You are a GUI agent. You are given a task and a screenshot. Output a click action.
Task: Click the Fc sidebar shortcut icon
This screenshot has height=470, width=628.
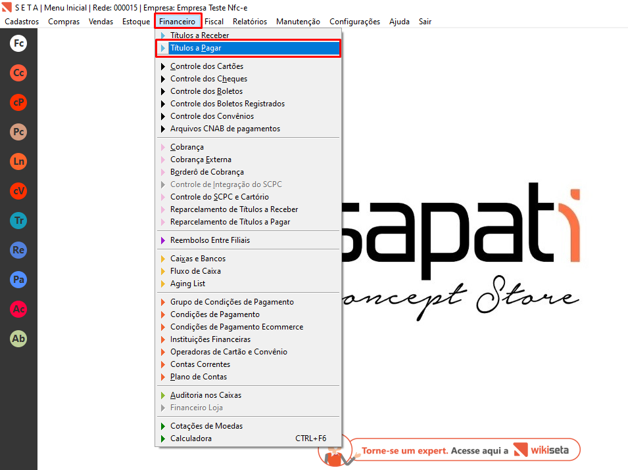18,43
